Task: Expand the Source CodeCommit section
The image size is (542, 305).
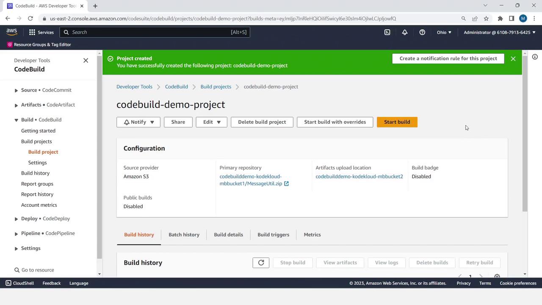Action: pos(16,90)
